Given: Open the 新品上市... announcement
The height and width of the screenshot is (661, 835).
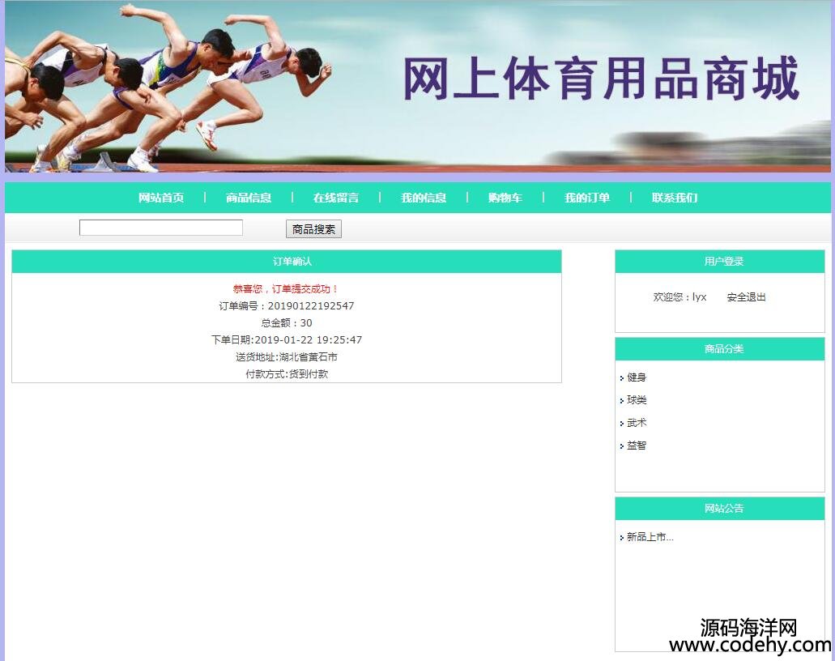Looking at the screenshot, I should click(x=650, y=537).
